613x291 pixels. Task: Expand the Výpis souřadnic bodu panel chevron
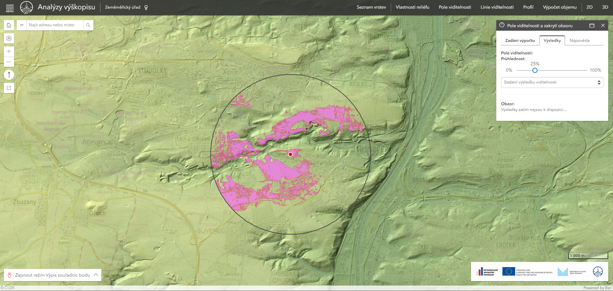[x=96, y=275]
